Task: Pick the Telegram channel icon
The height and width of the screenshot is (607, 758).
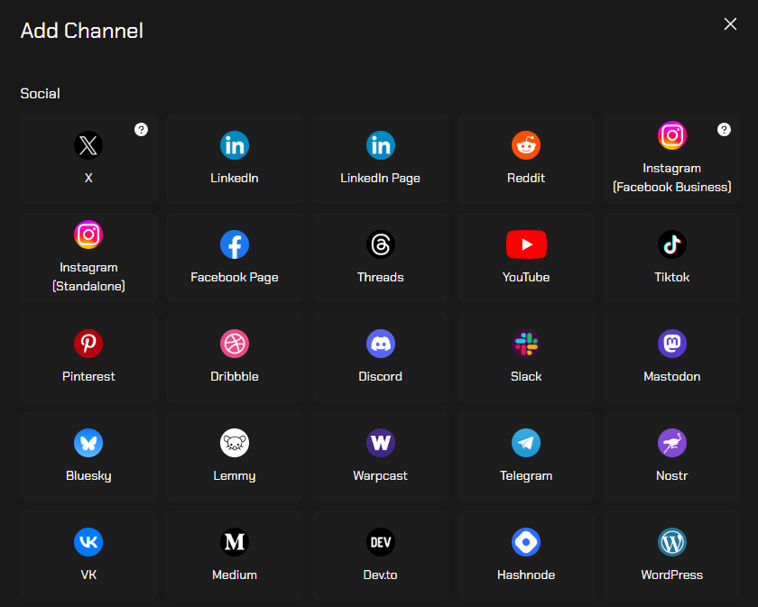Action: (x=526, y=443)
